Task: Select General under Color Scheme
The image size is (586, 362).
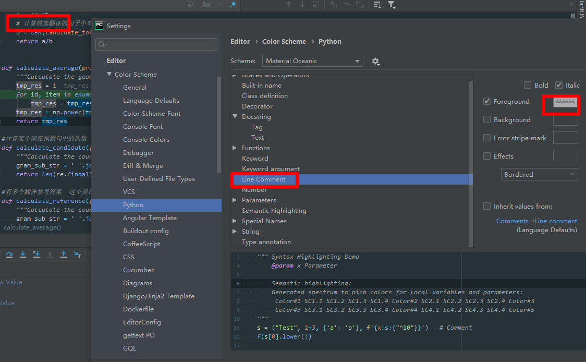Action: coord(135,88)
